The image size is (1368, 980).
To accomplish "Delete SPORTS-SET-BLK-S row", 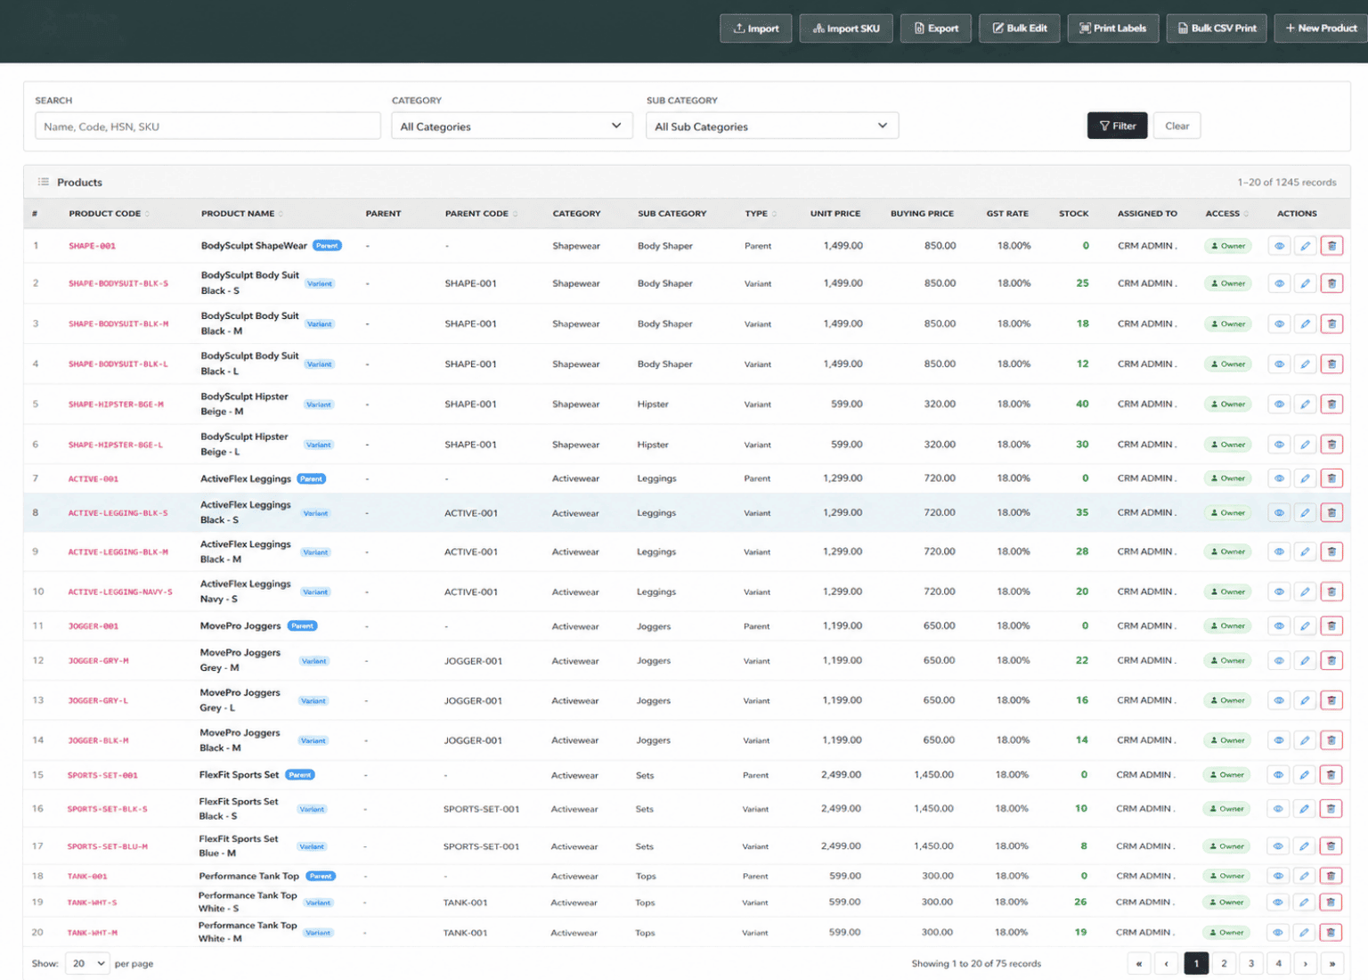I will point(1331,809).
